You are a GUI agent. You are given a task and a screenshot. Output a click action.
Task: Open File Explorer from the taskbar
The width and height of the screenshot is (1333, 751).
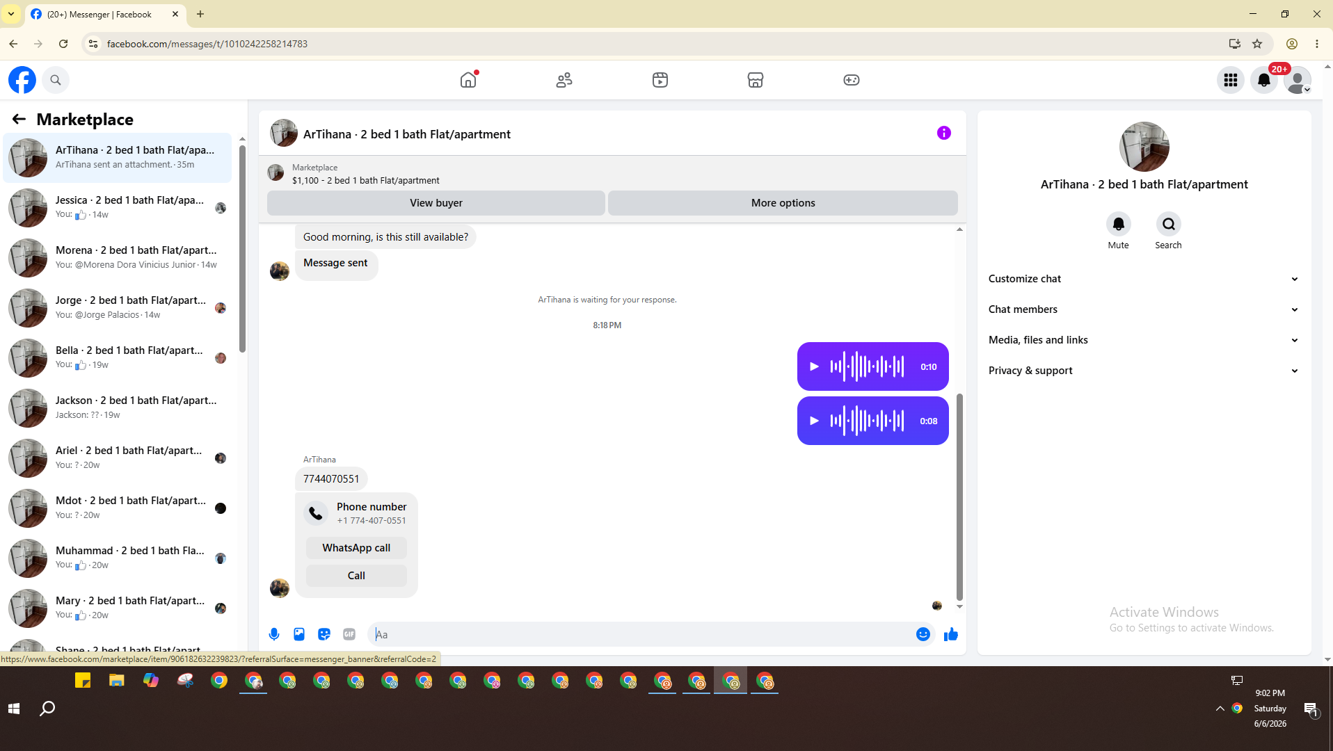(116, 681)
